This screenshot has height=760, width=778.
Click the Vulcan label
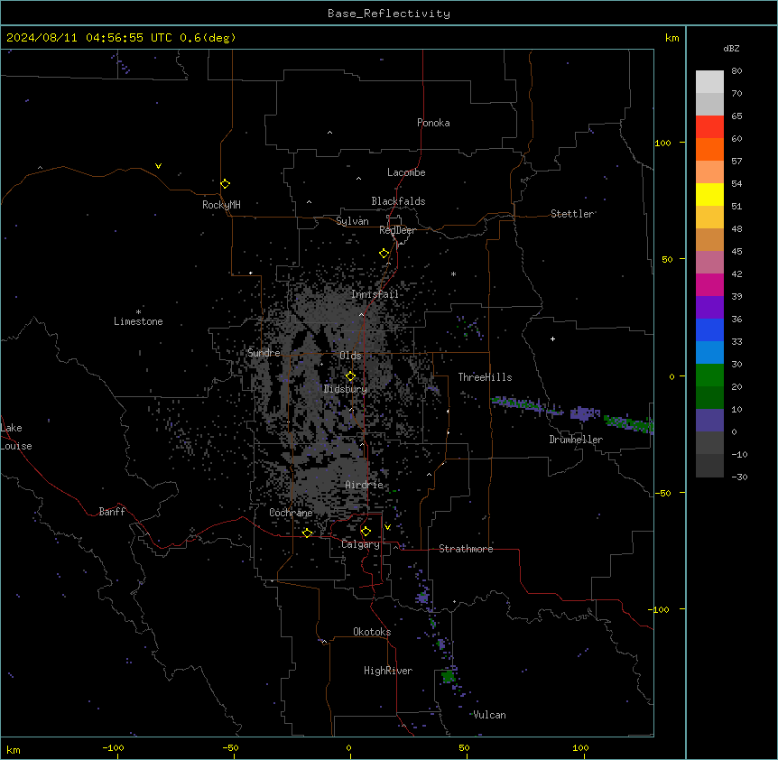click(x=490, y=715)
